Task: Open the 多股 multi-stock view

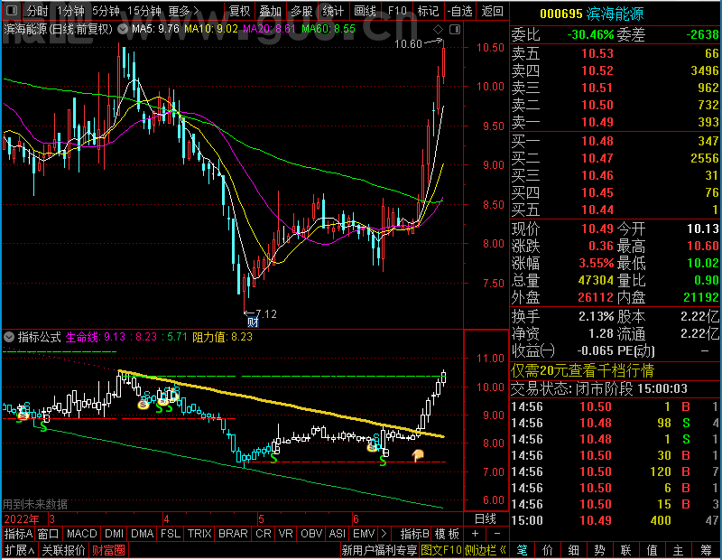Action: pyautogui.click(x=301, y=11)
